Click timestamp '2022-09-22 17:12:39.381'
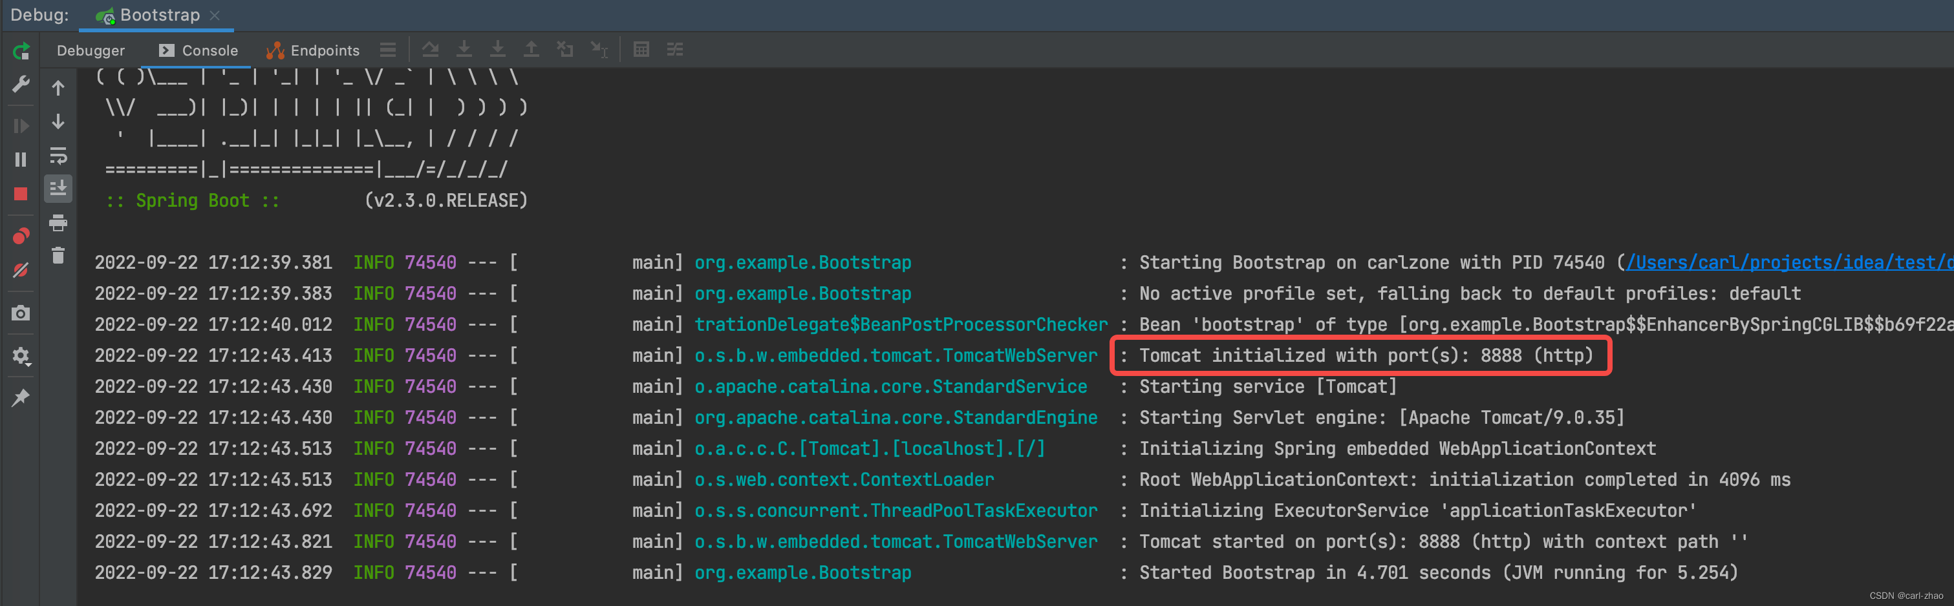 click(x=213, y=263)
